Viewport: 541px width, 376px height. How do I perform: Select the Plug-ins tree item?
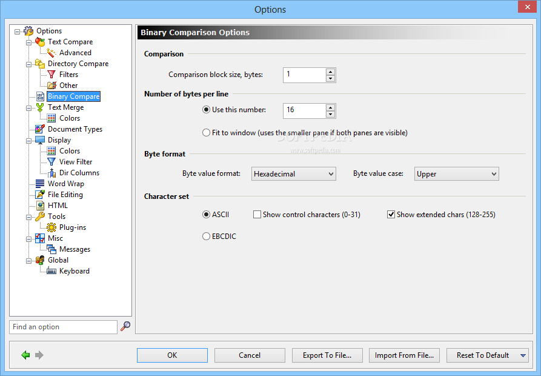(73, 227)
